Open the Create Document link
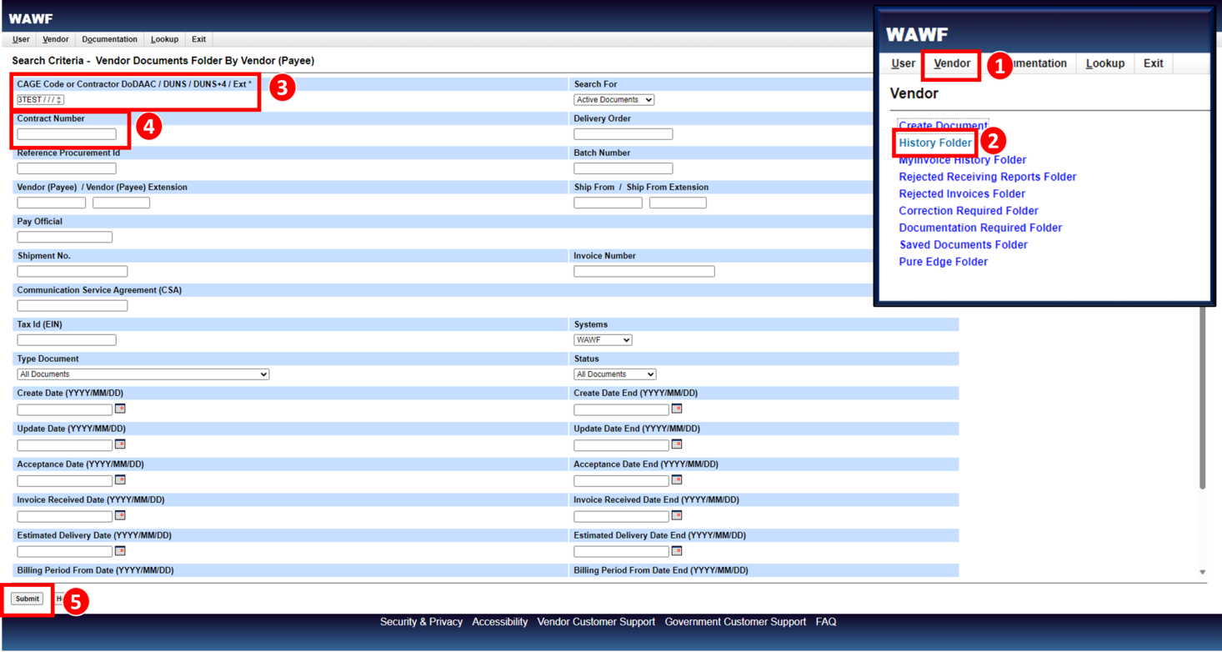Screen dimensions: 1222x652 (943, 126)
